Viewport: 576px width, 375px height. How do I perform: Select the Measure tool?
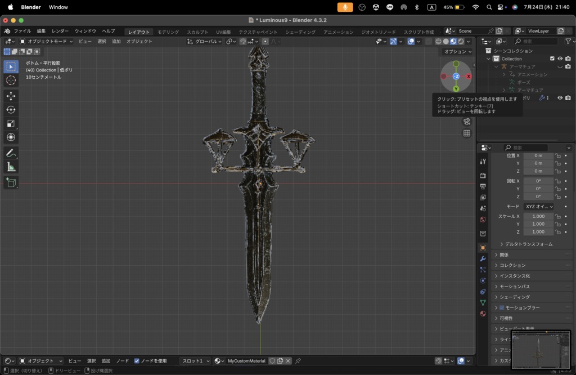[10, 167]
